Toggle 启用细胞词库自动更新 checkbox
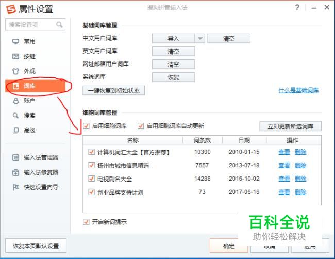This screenshot has height=259, width=335. (141, 126)
